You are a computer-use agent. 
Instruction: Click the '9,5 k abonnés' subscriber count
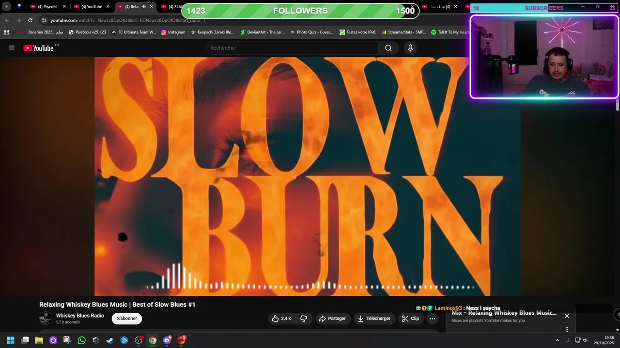(68, 322)
